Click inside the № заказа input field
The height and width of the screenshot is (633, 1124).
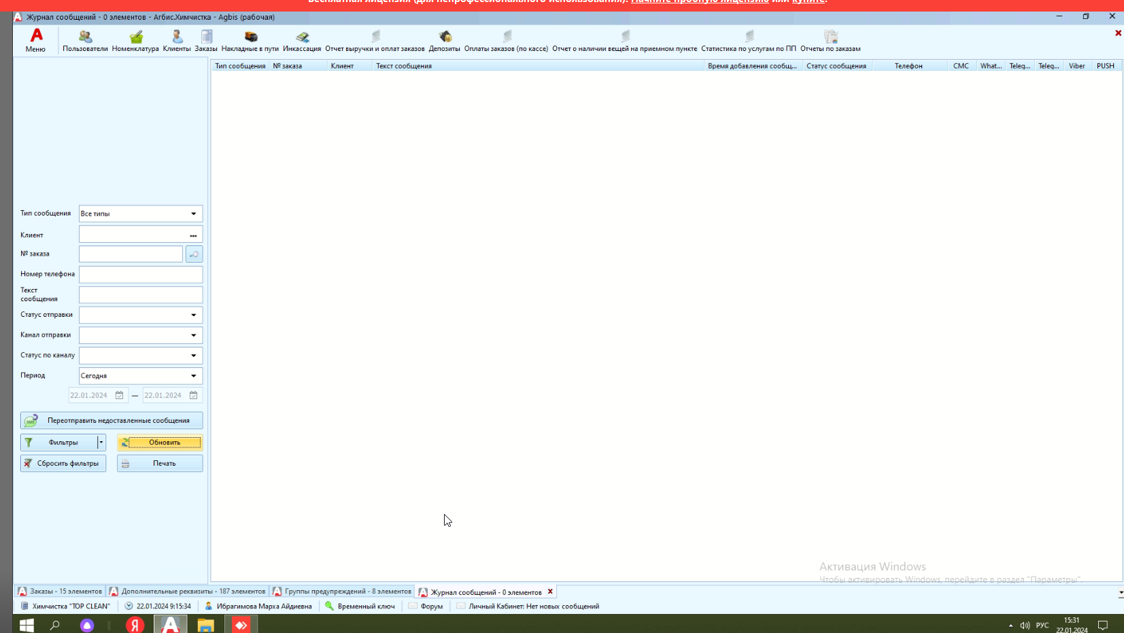click(131, 254)
